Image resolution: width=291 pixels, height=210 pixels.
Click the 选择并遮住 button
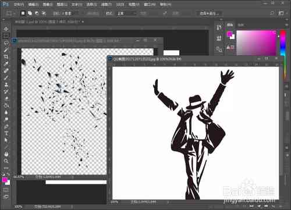[x=210, y=13]
